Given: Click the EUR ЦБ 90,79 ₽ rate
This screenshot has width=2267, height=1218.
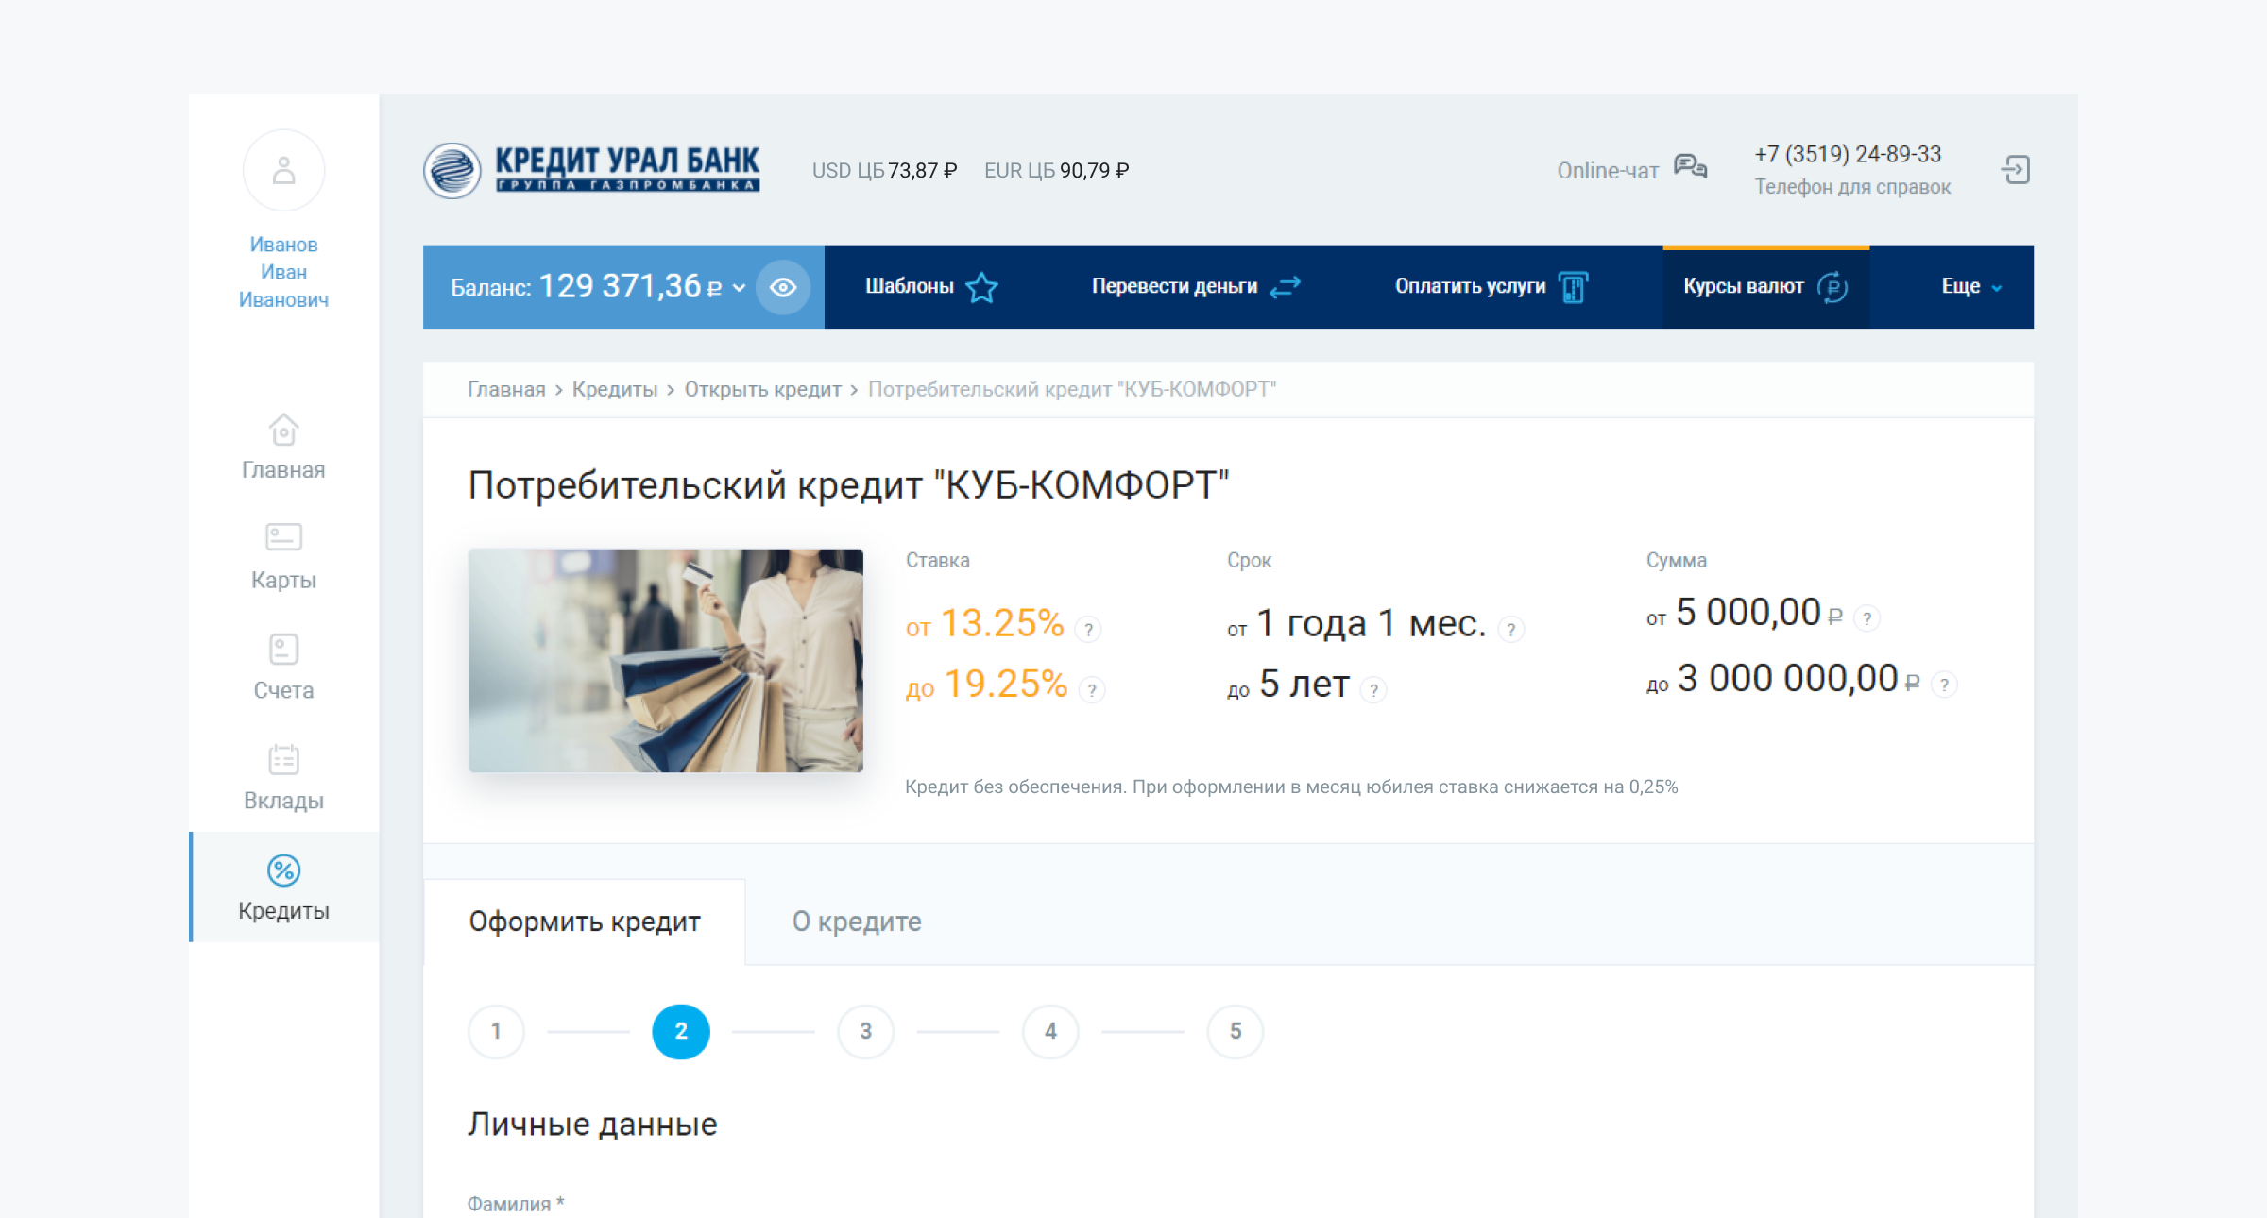Looking at the screenshot, I should tap(1056, 171).
